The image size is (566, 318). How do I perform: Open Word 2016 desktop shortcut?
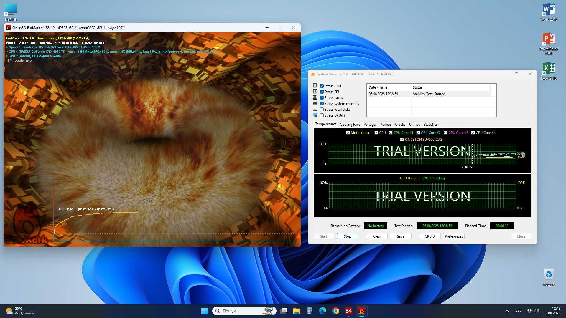click(549, 12)
